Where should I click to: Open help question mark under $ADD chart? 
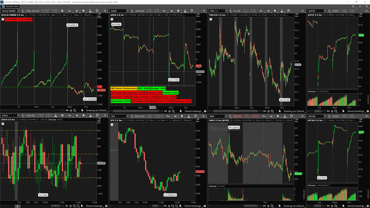[205, 111]
